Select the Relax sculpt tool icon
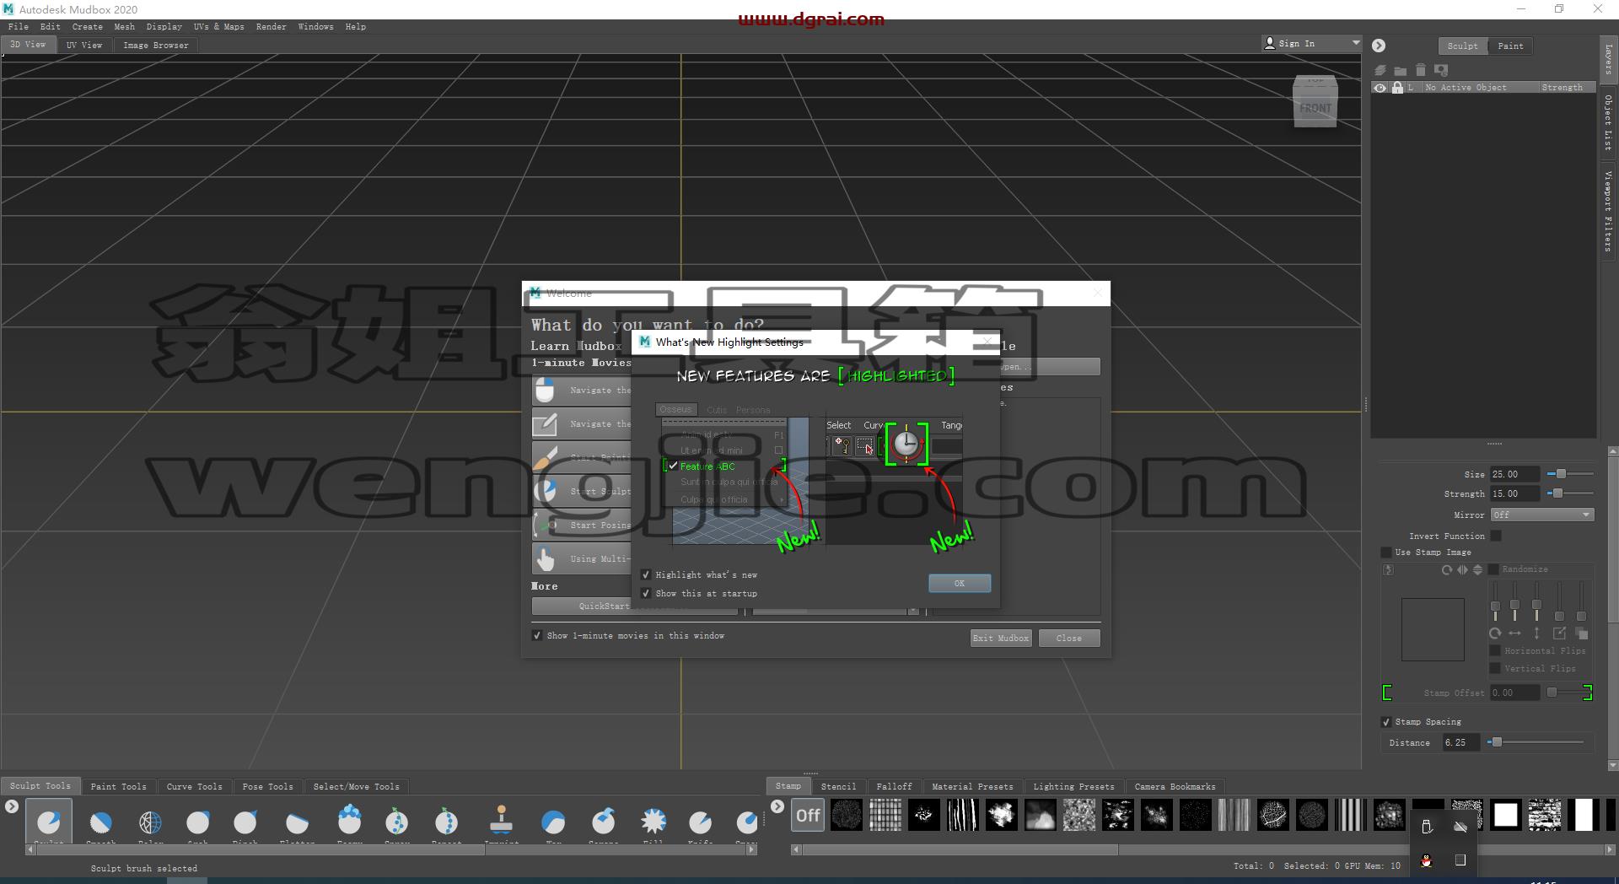 150,822
